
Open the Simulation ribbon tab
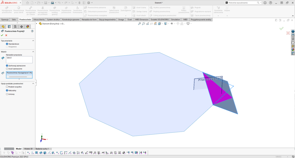tap(175, 20)
